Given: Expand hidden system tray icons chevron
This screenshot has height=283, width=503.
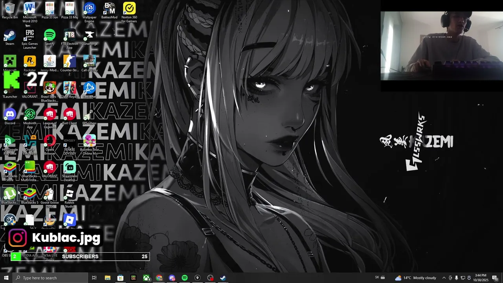Looking at the screenshot, I should pyautogui.click(x=444, y=278).
